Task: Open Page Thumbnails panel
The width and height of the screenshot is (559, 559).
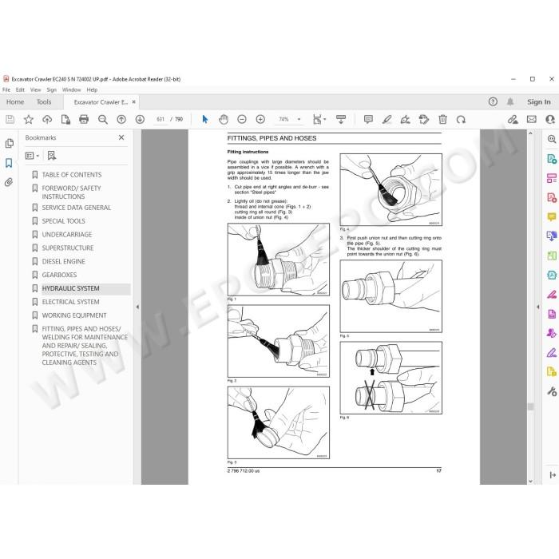Action: pos(10,143)
